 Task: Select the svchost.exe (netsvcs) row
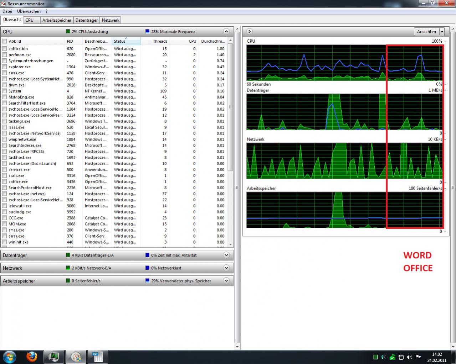tap(113, 194)
